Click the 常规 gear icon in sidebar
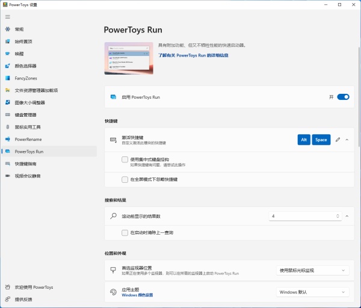Viewport: 361px width, 308px height. click(8, 29)
